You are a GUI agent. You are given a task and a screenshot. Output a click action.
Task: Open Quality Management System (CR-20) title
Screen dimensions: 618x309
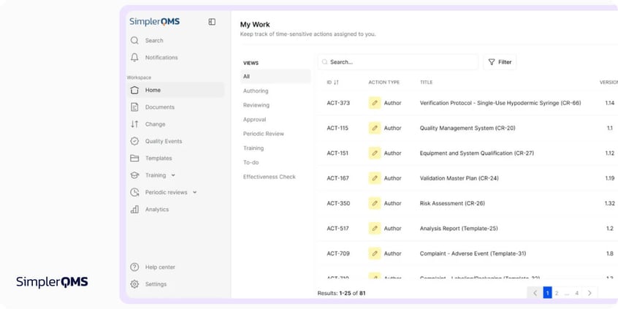(x=468, y=128)
